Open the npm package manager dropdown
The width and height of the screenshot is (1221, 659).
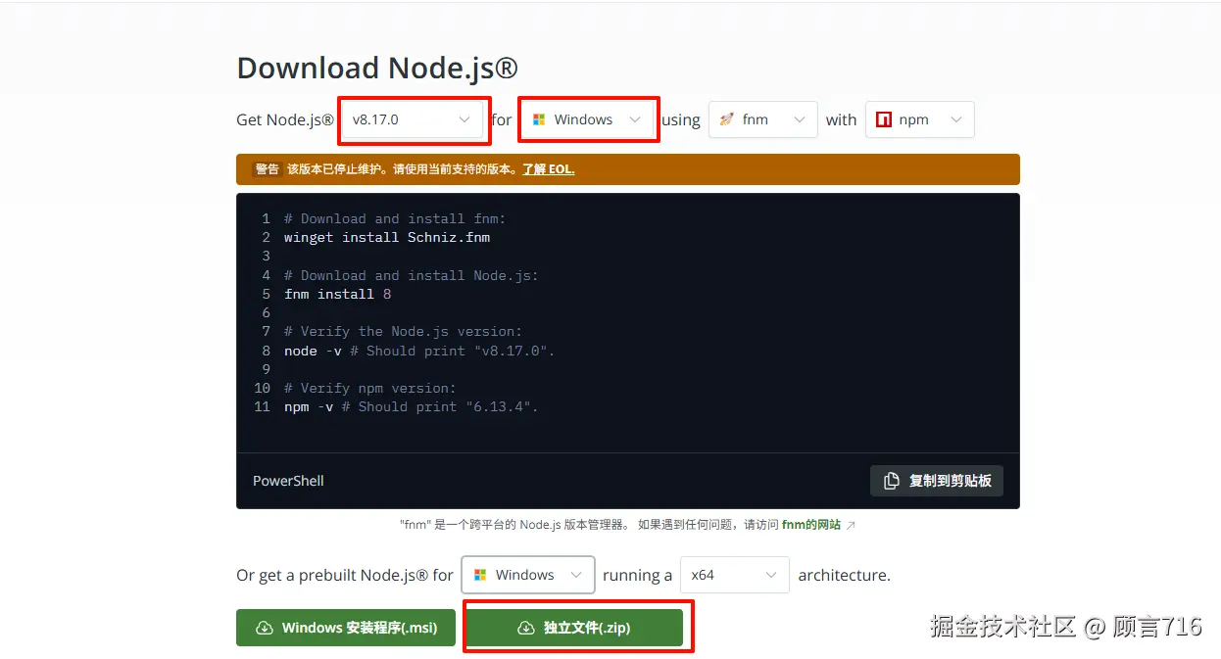click(919, 119)
